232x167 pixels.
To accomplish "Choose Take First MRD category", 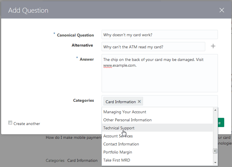I will tap(117, 160).
